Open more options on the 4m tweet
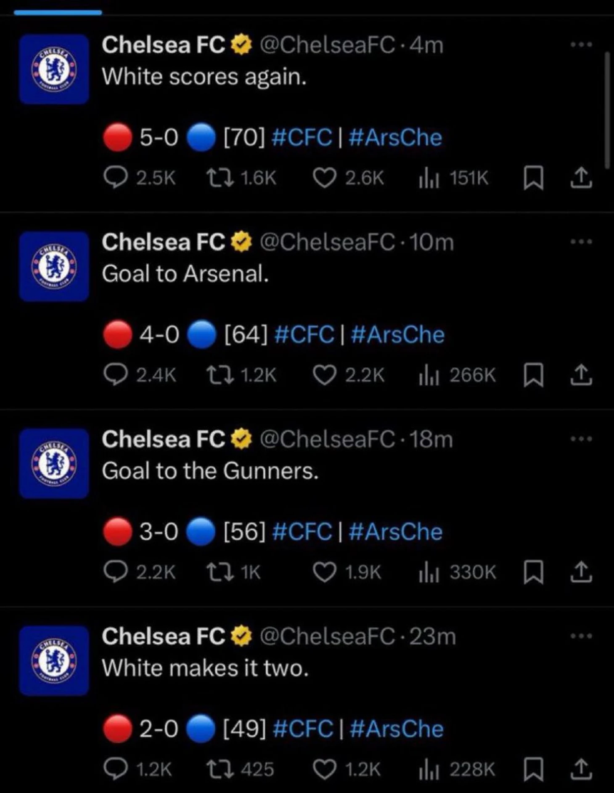Screen dimensions: 614x793 pyautogui.click(x=581, y=44)
